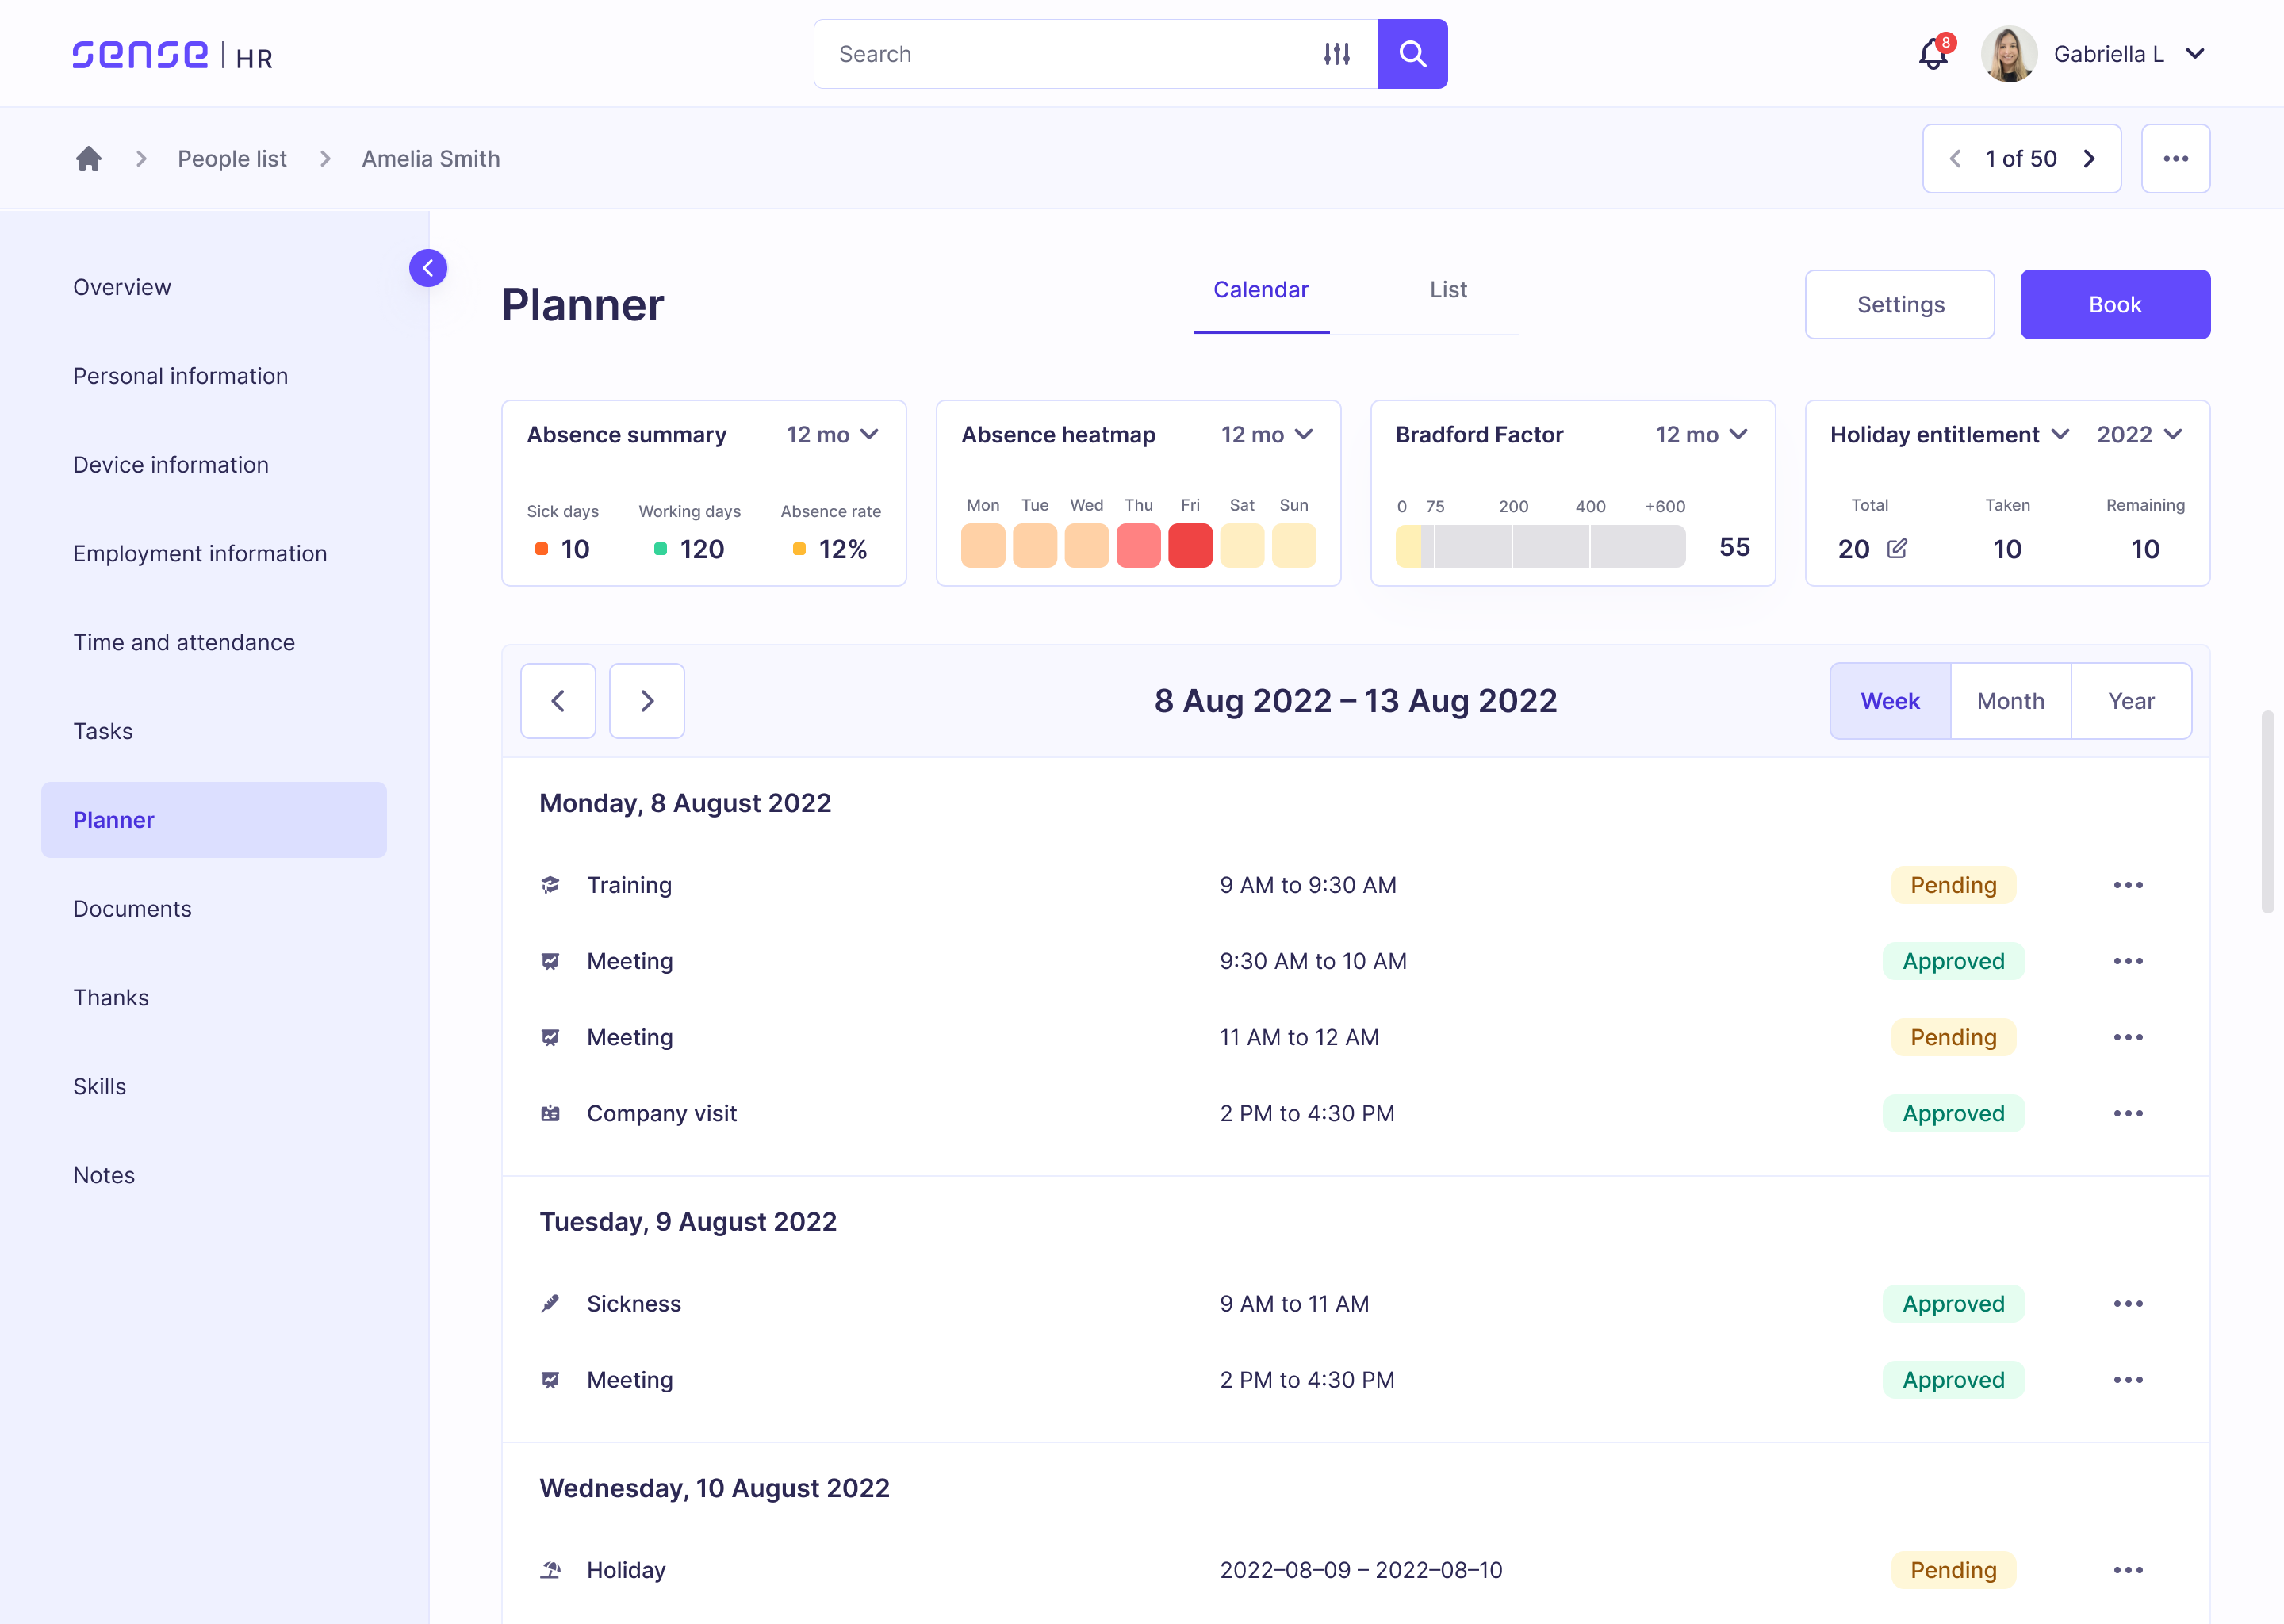The width and height of the screenshot is (2284, 1624).
Task: Switch calendar view to Year
Action: click(2131, 701)
